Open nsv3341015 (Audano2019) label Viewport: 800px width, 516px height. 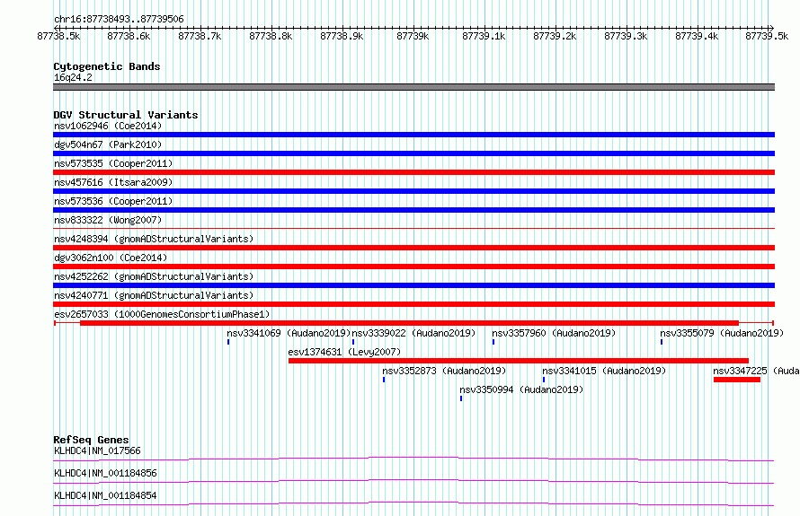tap(604, 371)
